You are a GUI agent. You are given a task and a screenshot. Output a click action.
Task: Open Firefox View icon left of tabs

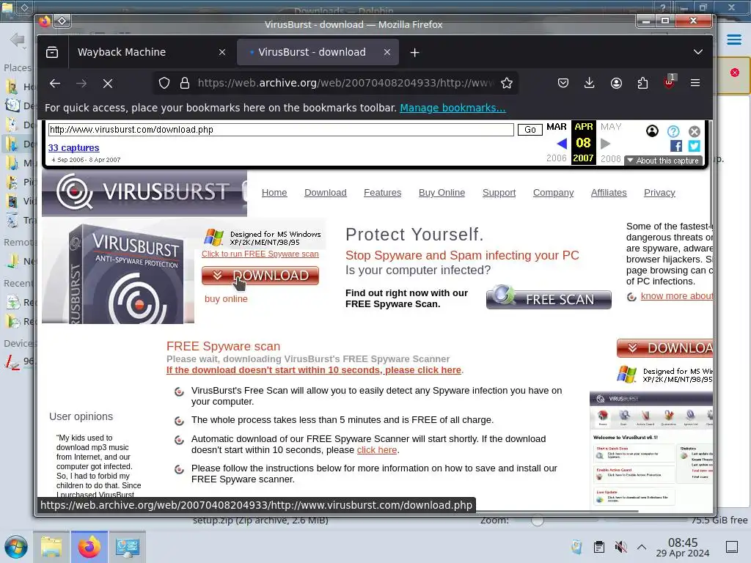pyautogui.click(x=52, y=52)
